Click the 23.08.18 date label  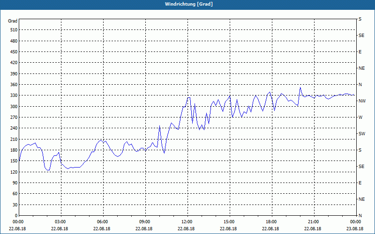(x=355, y=229)
